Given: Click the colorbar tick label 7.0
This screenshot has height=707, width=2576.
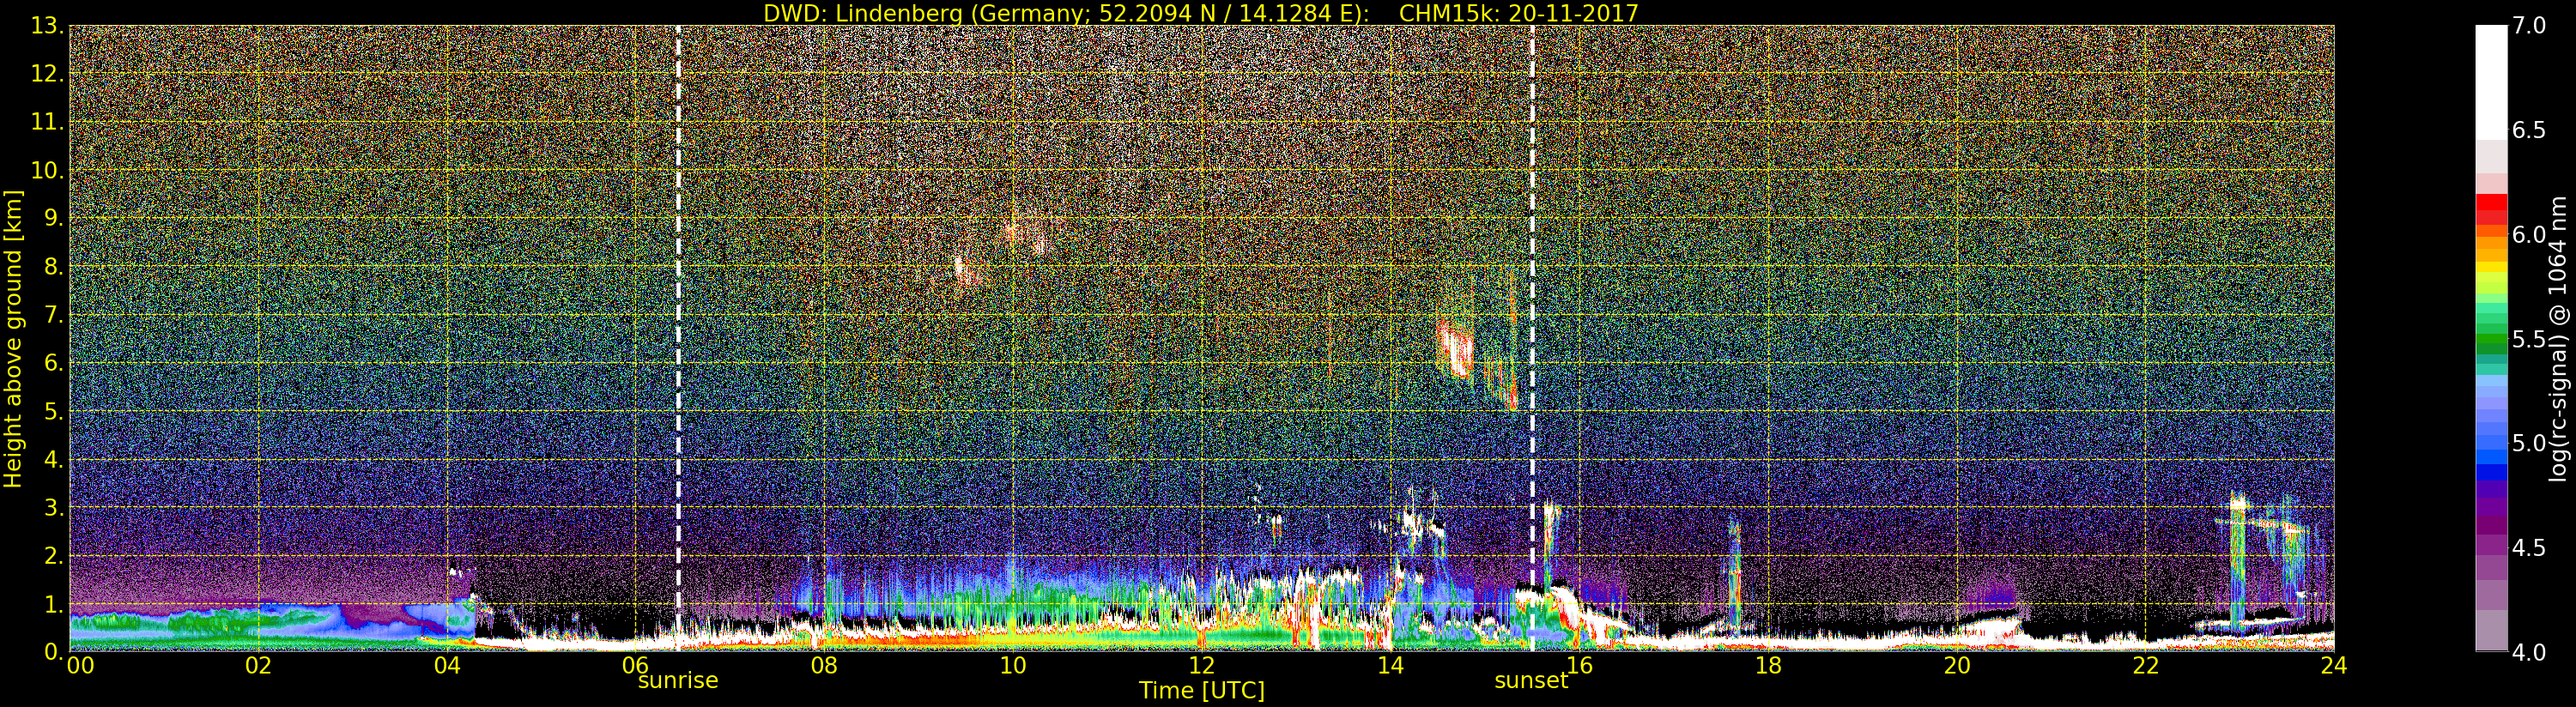Looking at the screenshot, I should tap(2529, 26).
